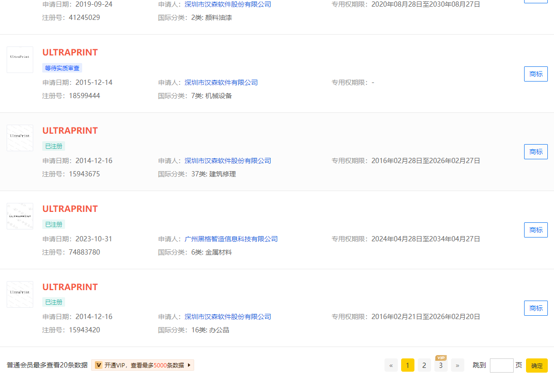Click the yellow 确定 button
The width and height of the screenshot is (554, 375).
(x=536, y=366)
